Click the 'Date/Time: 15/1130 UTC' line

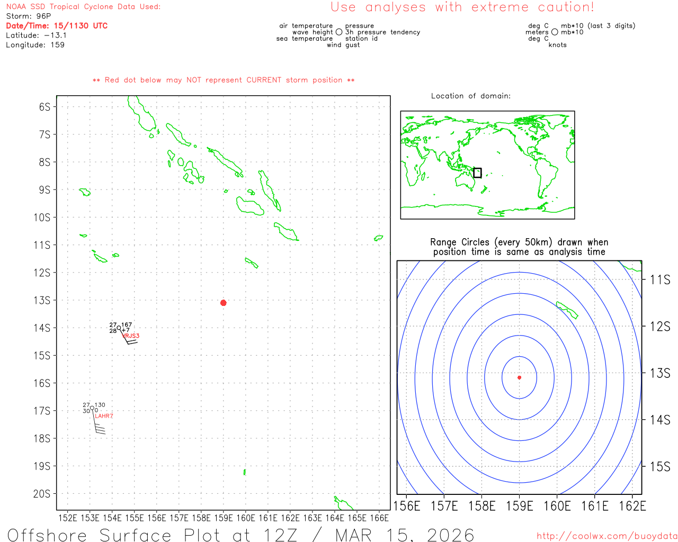(x=57, y=25)
